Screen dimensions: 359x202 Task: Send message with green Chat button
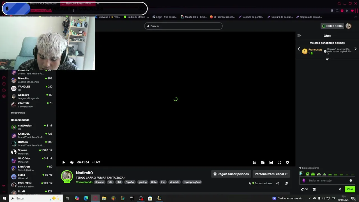coord(350,189)
